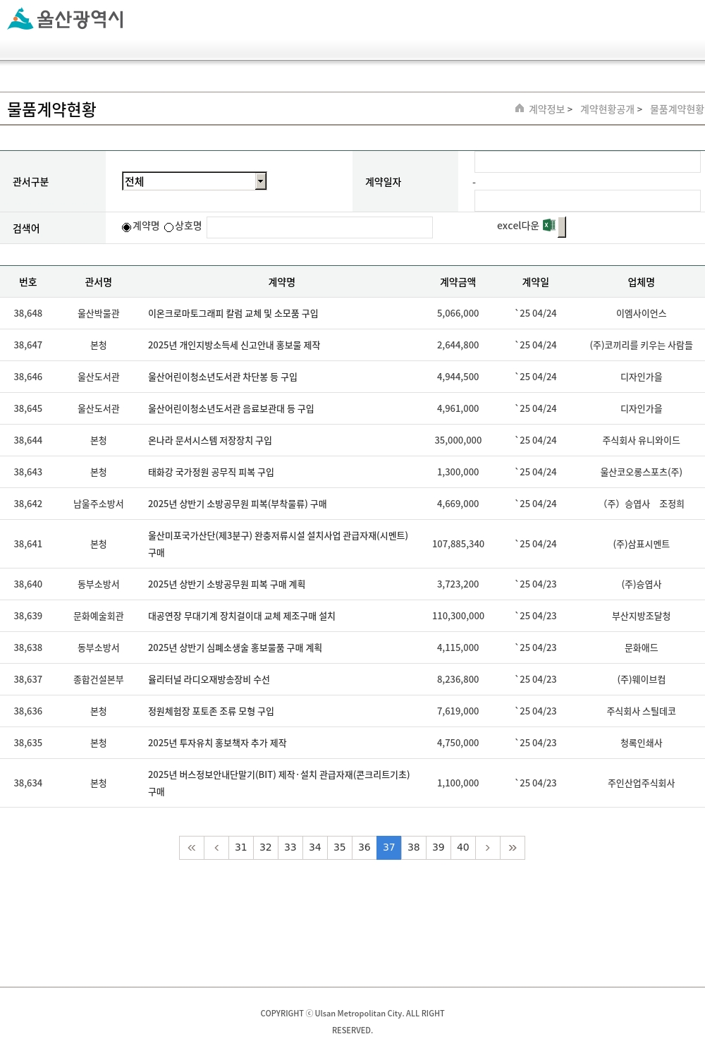Viewport: 705px width, 1058px height.
Task: Click the 업체명 column header
Action: 642,282
